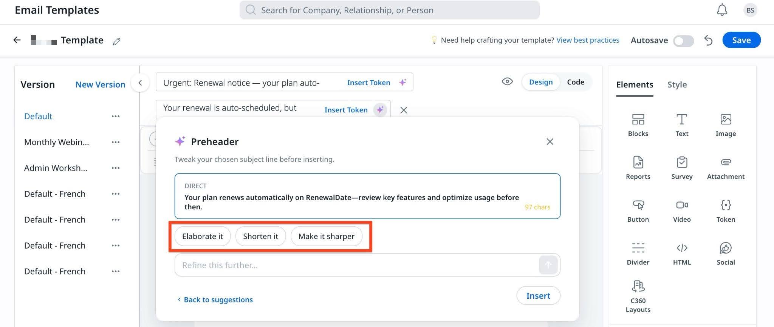Insert Token into the preheader field

(346, 110)
